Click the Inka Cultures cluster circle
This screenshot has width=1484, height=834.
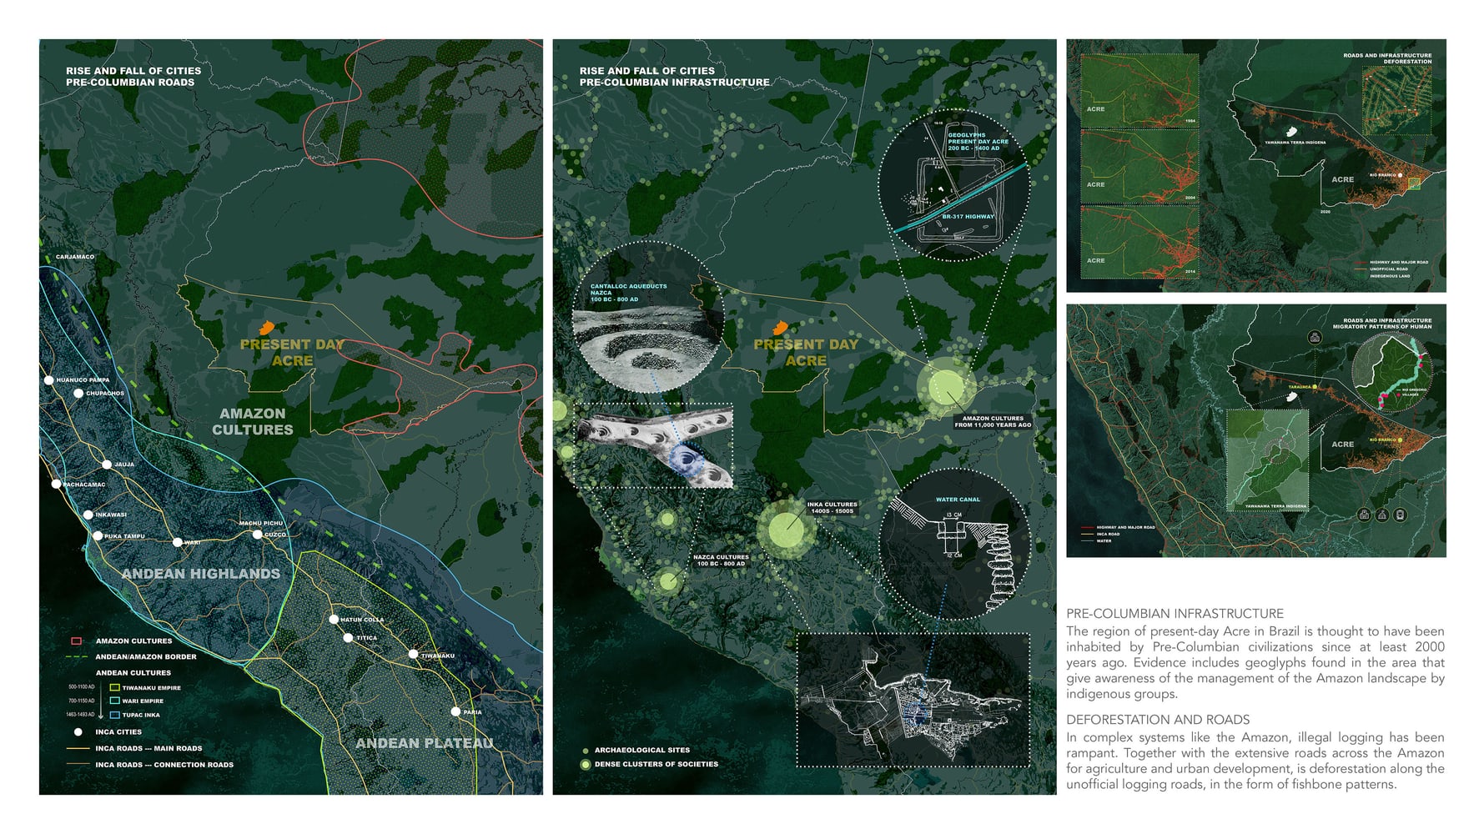coord(785,529)
